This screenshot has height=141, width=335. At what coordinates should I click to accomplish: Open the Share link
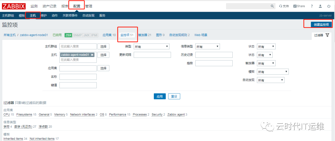coord(299,6)
